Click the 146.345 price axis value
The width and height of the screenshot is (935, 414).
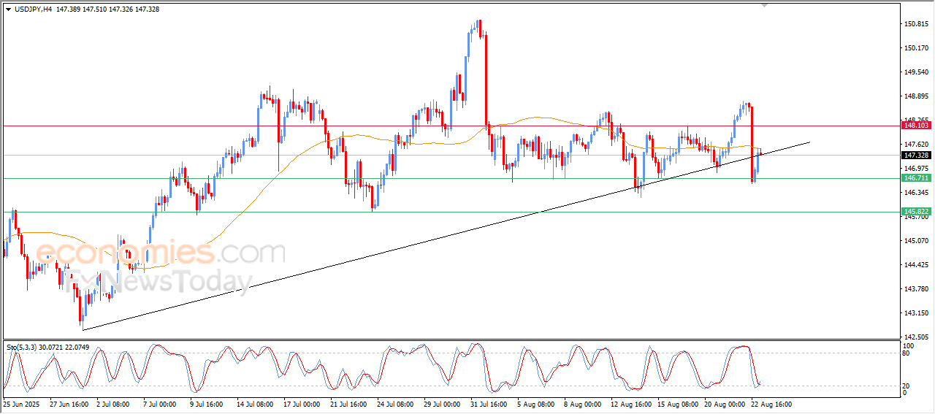tap(916, 193)
